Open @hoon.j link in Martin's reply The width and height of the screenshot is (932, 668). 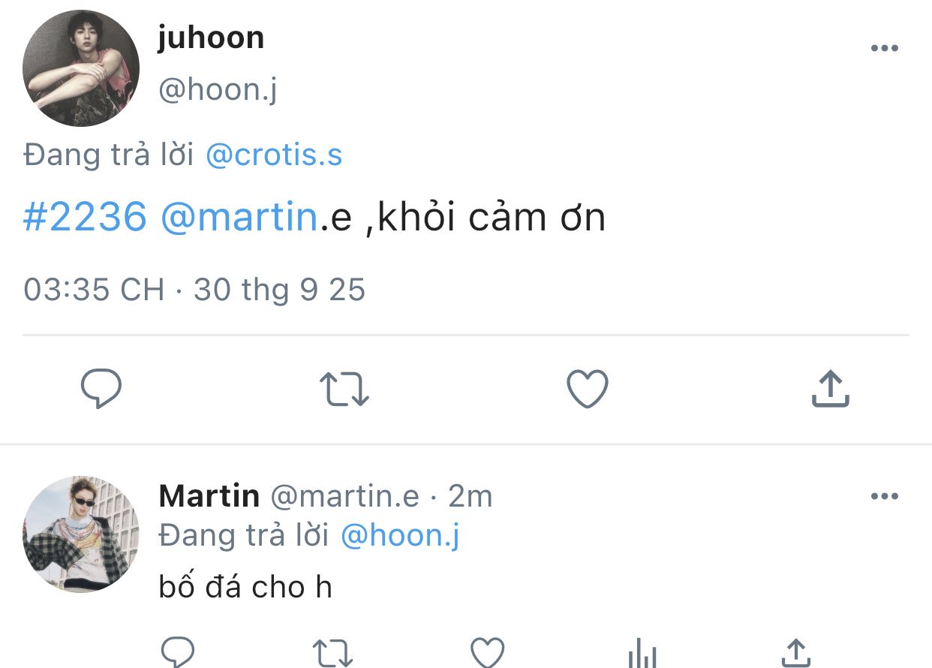(401, 536)
